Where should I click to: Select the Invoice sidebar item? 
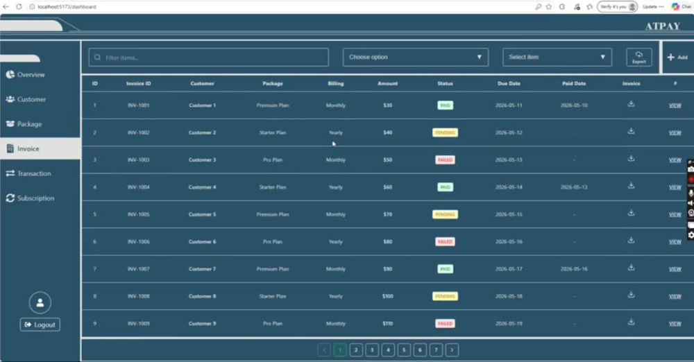[x=40, y=148]
